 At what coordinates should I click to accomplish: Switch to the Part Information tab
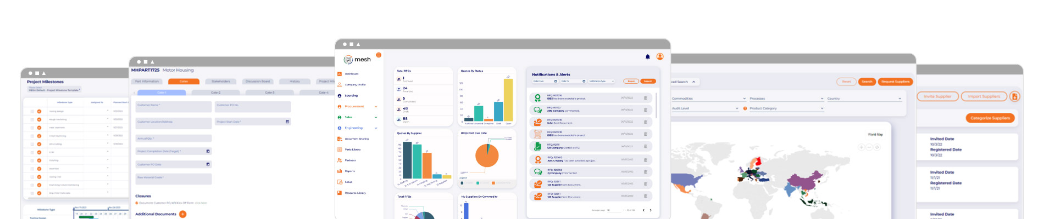tap(147, 82)
